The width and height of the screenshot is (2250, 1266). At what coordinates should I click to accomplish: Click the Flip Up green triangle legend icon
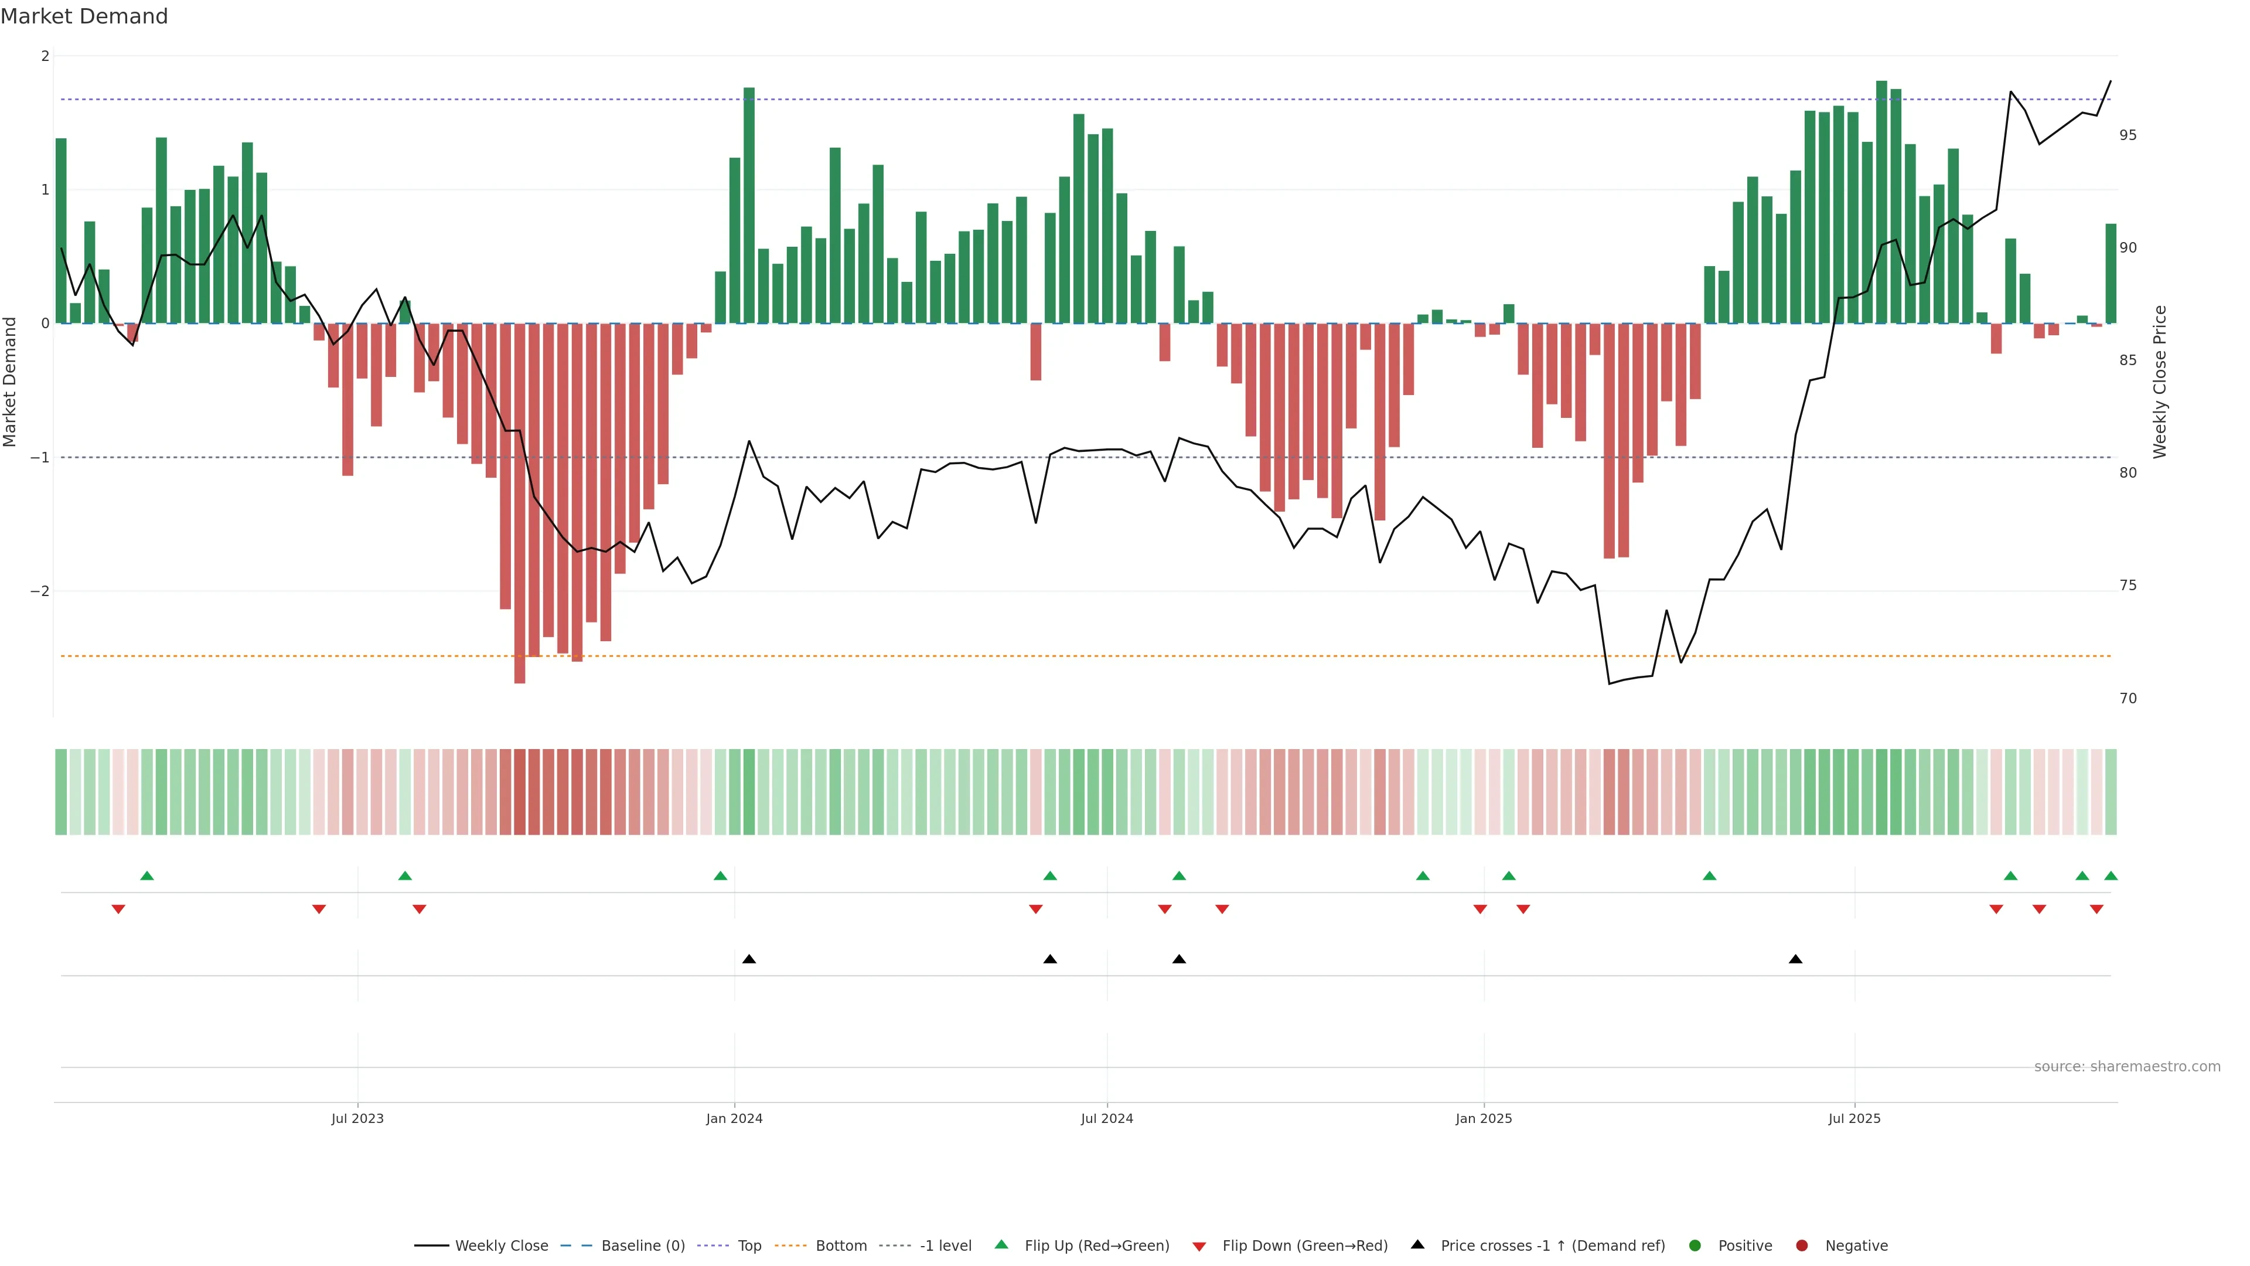coord(1002,1244)
